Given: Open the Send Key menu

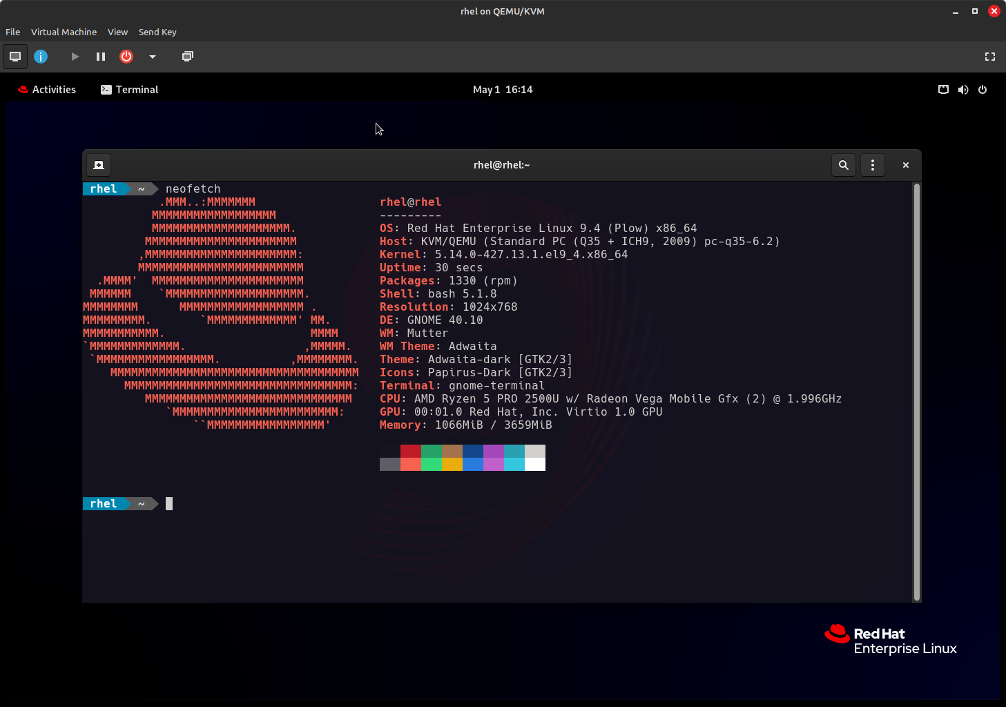Looking at the screenshot, I should pos(157,32).
